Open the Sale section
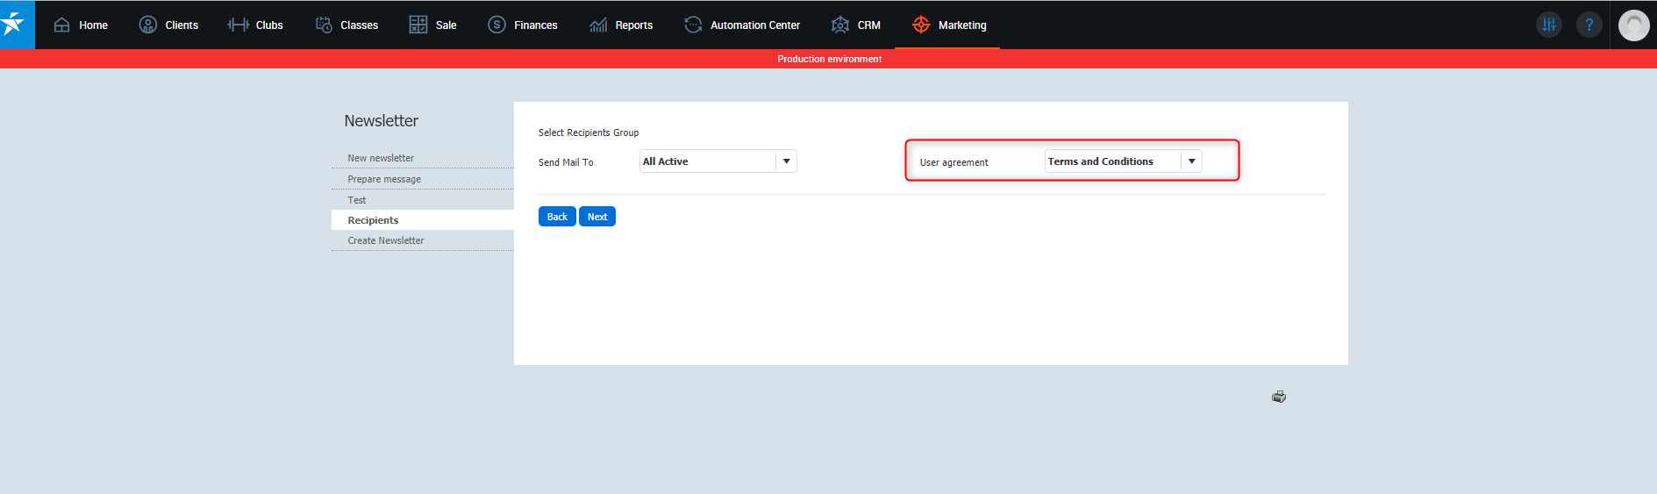 432,25
